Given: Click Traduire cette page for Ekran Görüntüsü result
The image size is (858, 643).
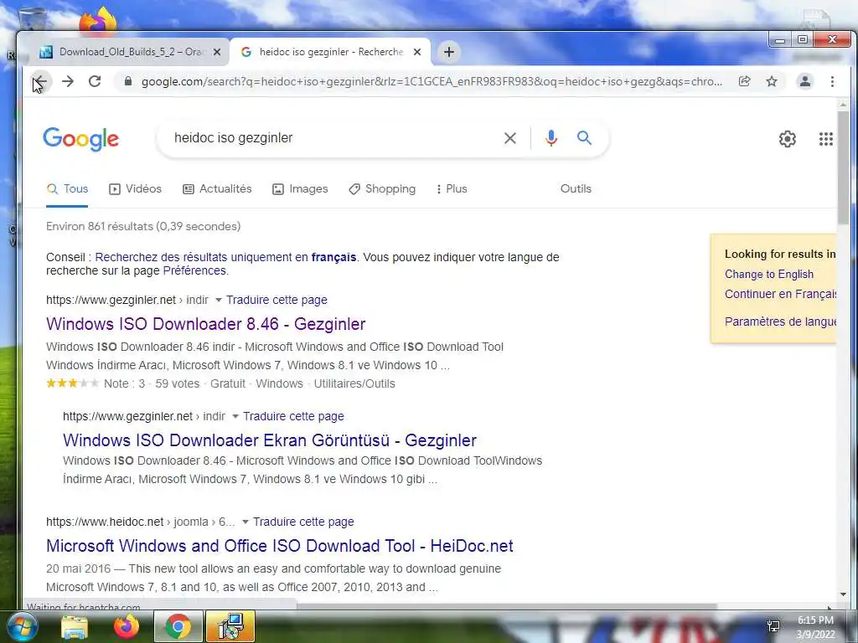Looking at the screenshot, I should click(293, 417).
